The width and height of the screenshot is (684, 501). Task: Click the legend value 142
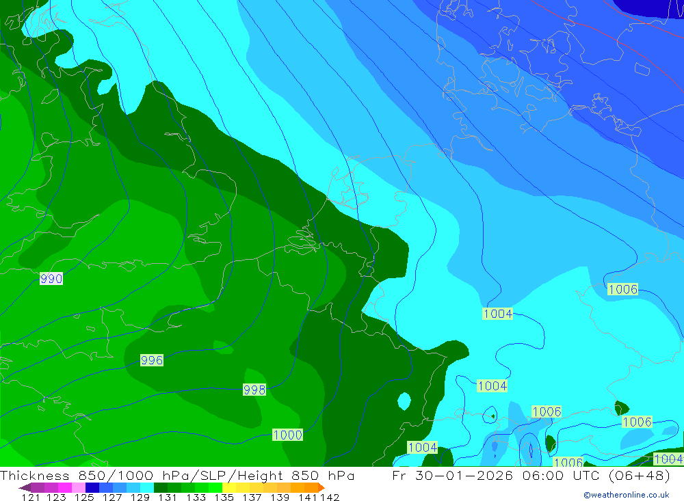click(330, 498)
